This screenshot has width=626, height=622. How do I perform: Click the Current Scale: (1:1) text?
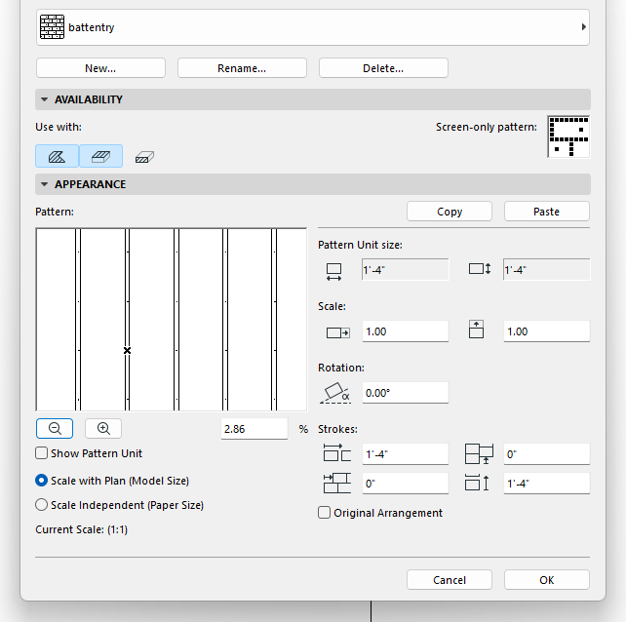click(x=82, y=529)
